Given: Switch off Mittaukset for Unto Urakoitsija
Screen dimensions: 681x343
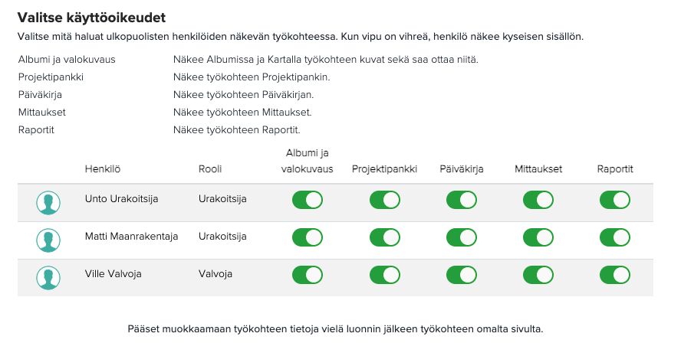Looking at the screenshot, I should tap(538, 200).
